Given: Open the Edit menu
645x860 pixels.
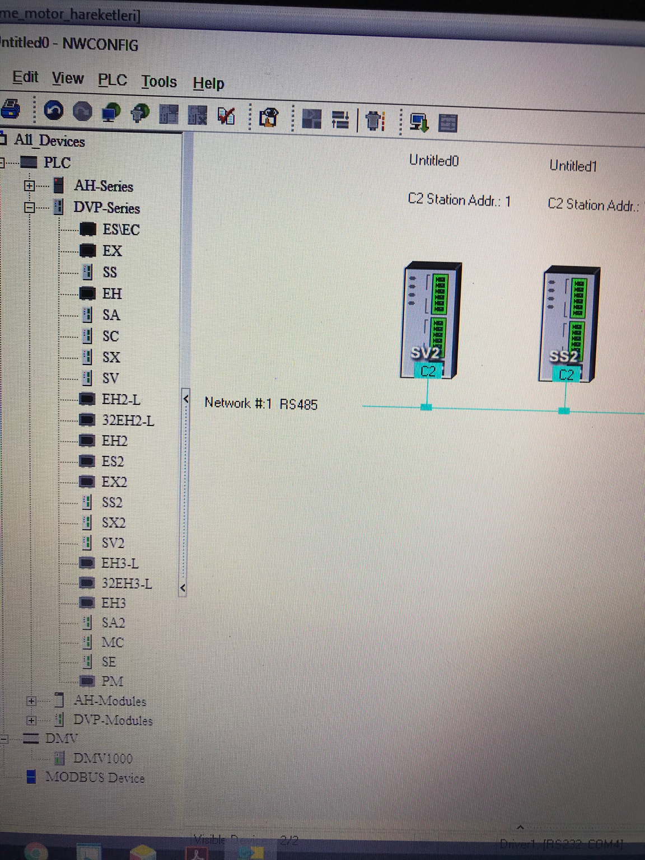Looking at the screenshot, I should 25,77.
